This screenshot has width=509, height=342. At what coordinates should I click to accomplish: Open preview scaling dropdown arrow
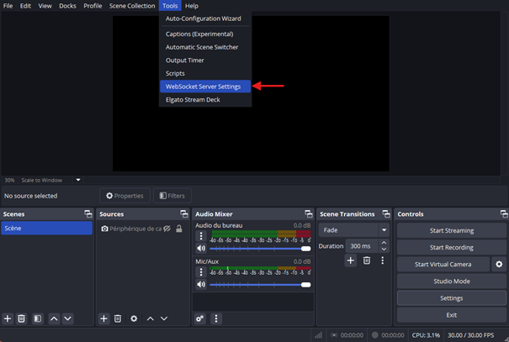(x=78, y=180)
